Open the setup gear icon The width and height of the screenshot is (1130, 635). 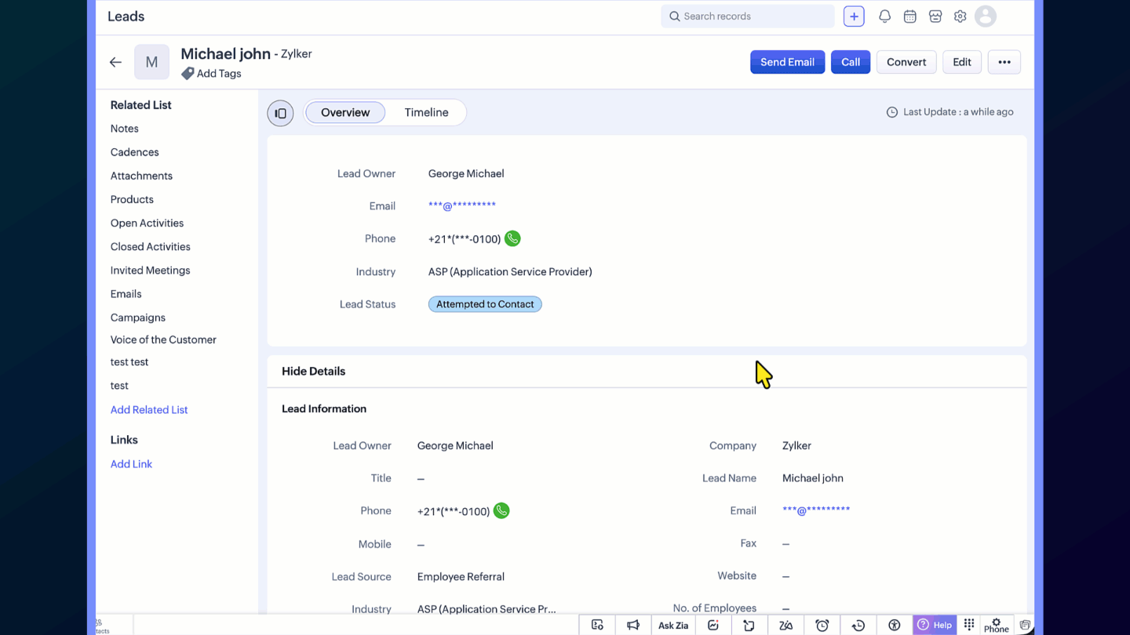coord(960,16)
